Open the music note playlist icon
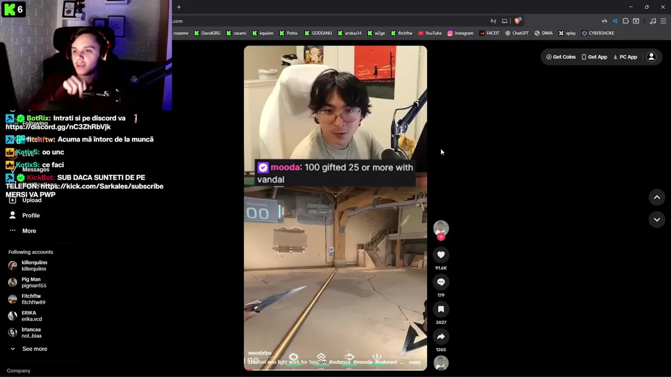The height and width of the screenshot is (377, 671). tap(653, 21)
